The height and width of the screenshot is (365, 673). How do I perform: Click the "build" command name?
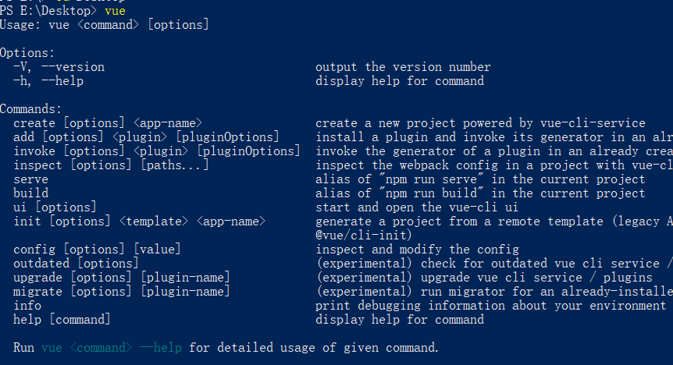(30, 193)
